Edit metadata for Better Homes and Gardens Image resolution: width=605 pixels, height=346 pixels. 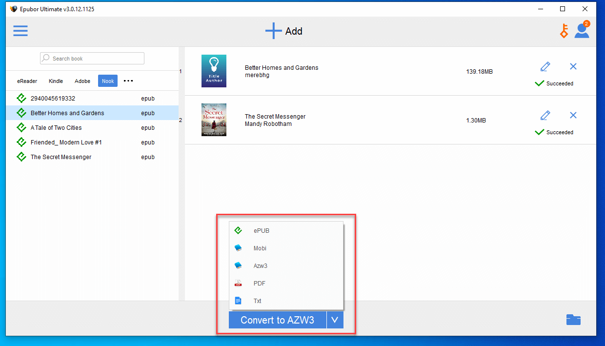click(545, 66)
